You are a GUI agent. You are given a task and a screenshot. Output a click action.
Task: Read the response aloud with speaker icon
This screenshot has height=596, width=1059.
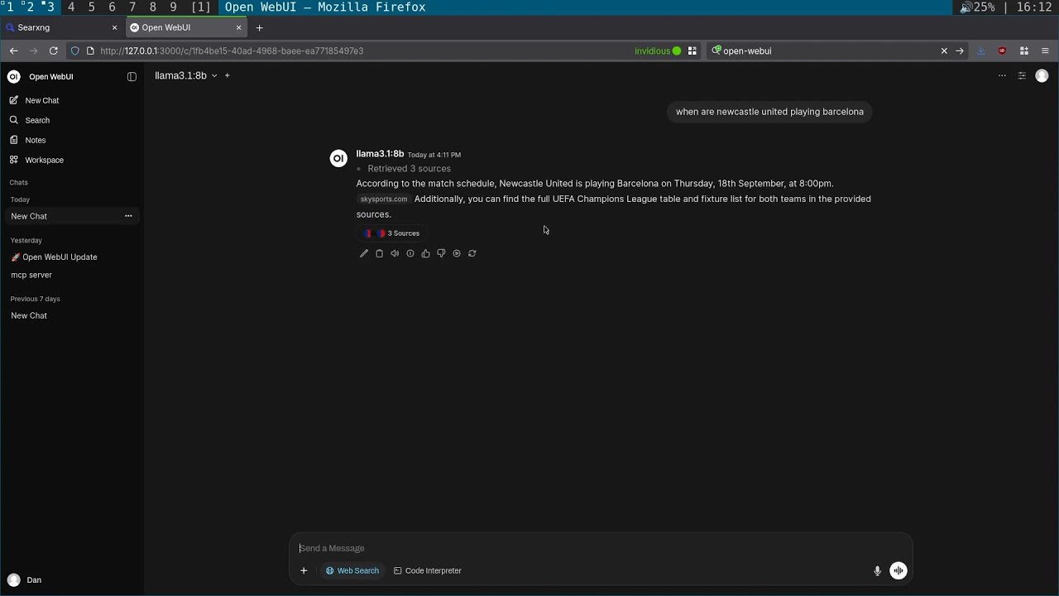(x=395, y=253)
